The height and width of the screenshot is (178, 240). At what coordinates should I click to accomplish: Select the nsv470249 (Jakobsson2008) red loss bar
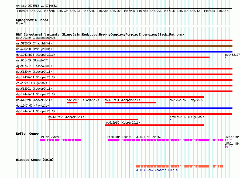[124, 40]
